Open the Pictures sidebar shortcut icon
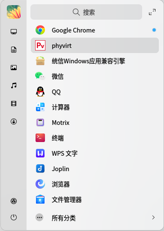This screenshot has height=231, width=164. [14, 68]
